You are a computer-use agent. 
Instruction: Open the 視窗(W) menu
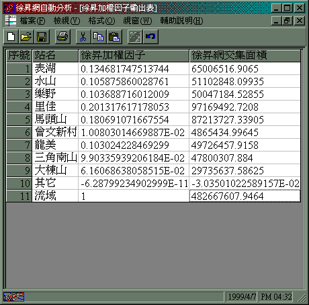coord(138,21)
